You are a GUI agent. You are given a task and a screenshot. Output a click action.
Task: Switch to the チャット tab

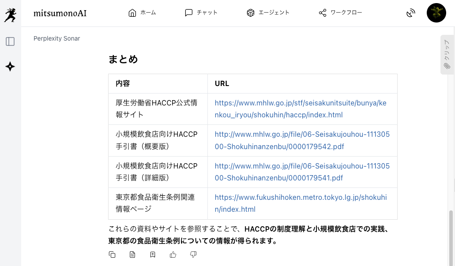pos(201,13)
